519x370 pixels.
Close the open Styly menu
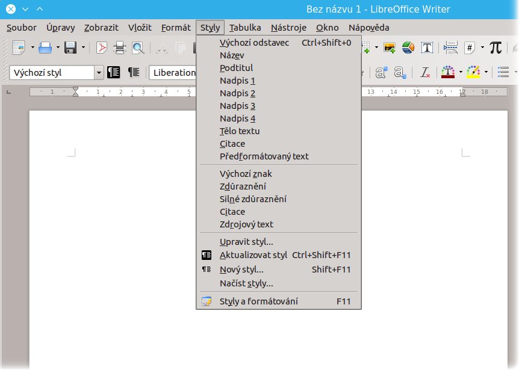pyautogui.click(x=210, y=28)
